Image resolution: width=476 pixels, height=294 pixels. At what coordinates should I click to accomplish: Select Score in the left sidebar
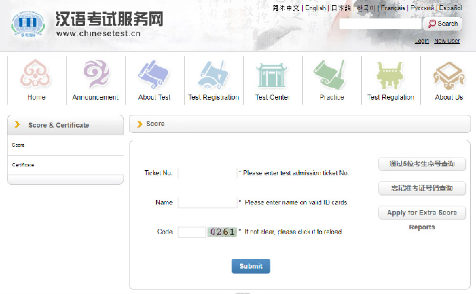(18, 145)
